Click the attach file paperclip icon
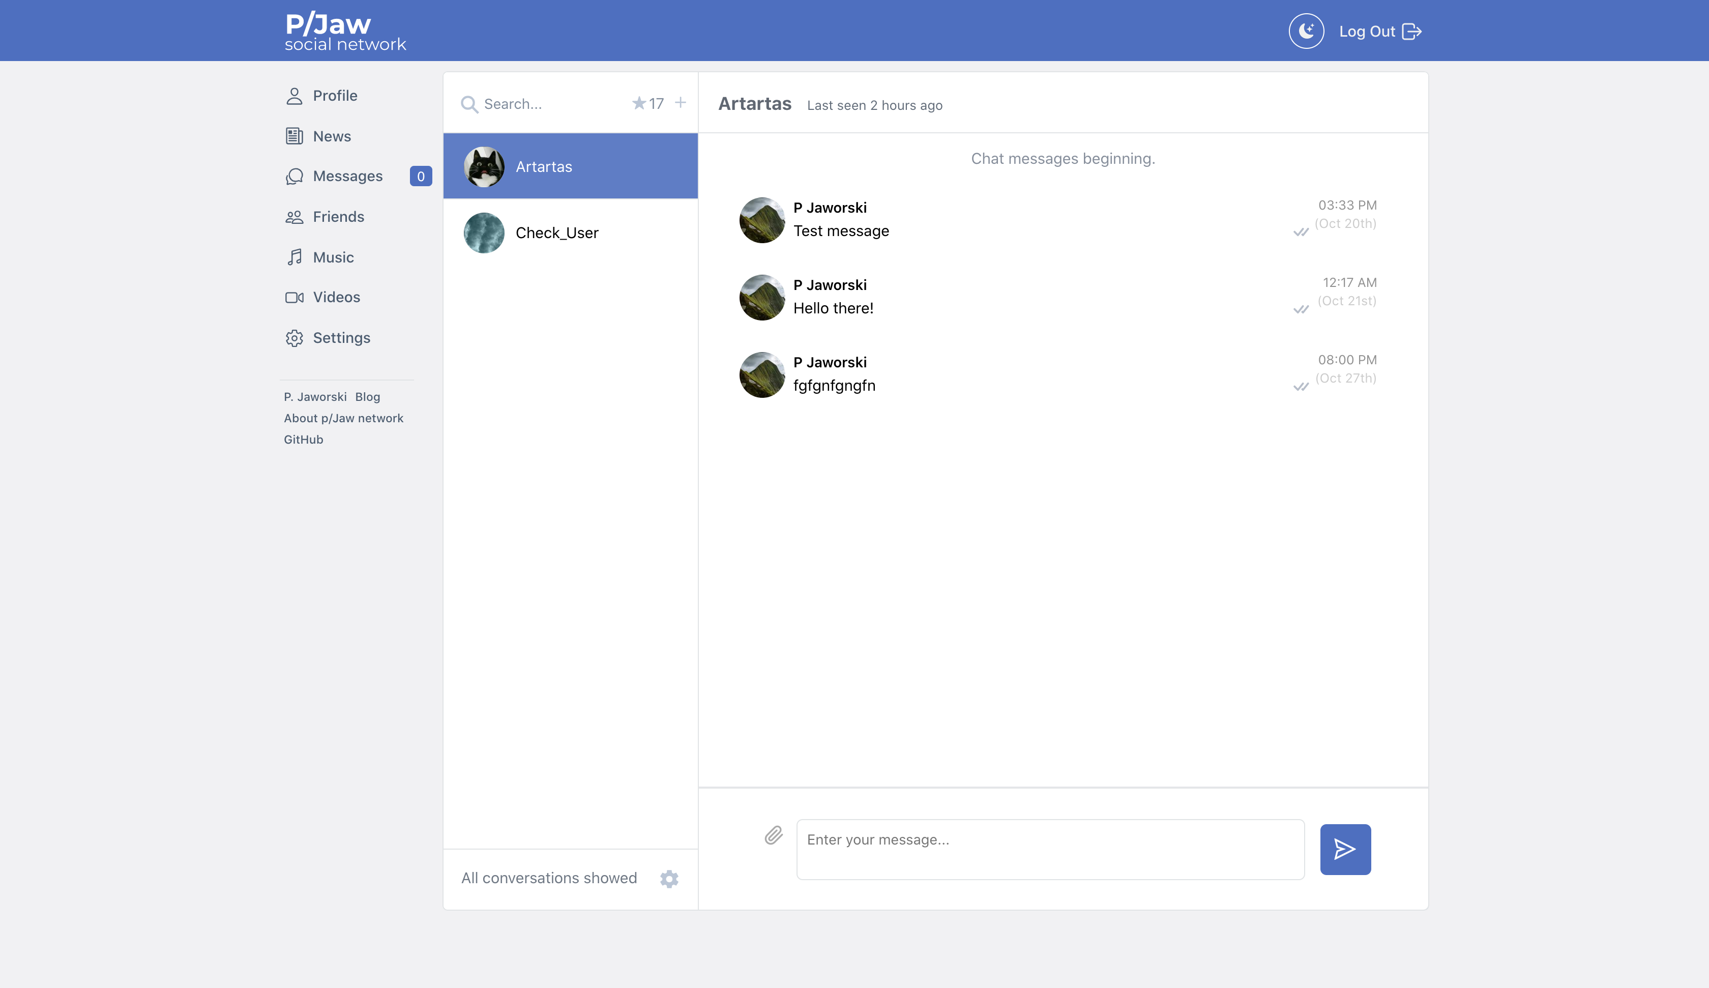Screen dimensions: 1709x988 click(x=774, y=835)
